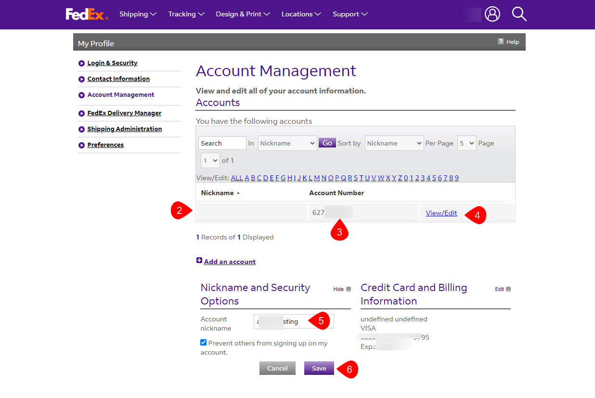Open the user profile icon

pyautogui.click(x=492, y=14)
